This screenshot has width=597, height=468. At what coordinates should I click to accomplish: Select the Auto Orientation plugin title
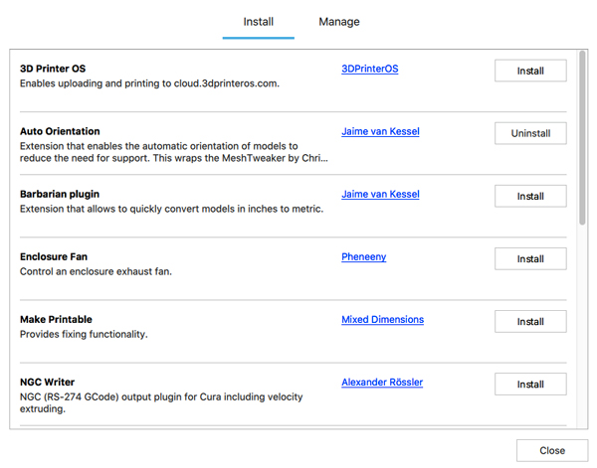[x=60, y=131]
